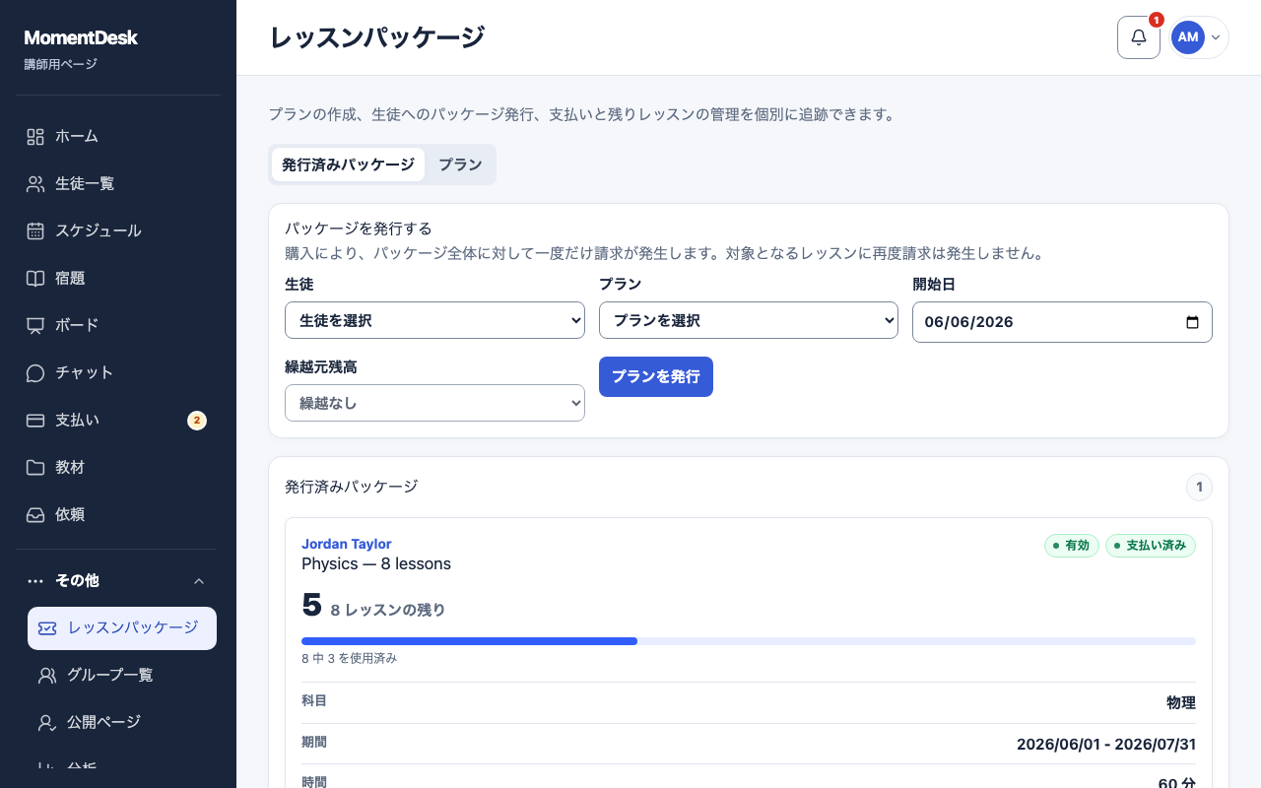This screenshot has width=1261, height=788.
Task: Click the グループ一覧 group icon
Action: [x=47, y=675]
